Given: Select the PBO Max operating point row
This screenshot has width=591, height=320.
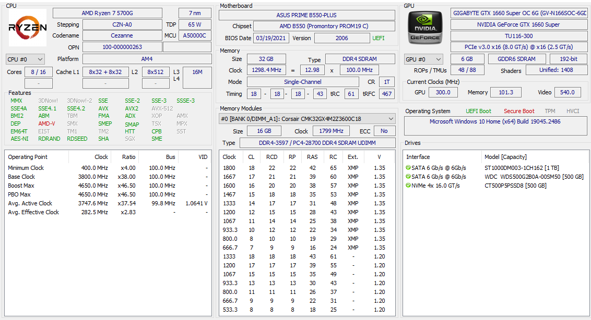Looking at the screenshot, I should (108, 194).
